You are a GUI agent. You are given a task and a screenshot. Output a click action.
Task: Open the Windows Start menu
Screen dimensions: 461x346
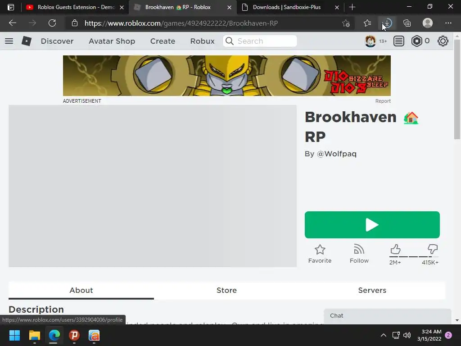pyautogui.click(x=14, y=335)
